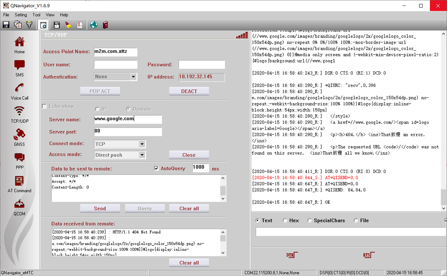This screenshot has width=447, height=276.
Task: Select the IP radio button
Action: [97, 109]
